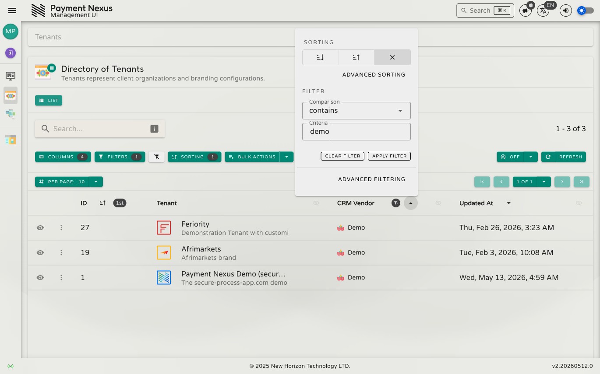Click the Afrimarkets tenant logo

(x=164, y=252)
